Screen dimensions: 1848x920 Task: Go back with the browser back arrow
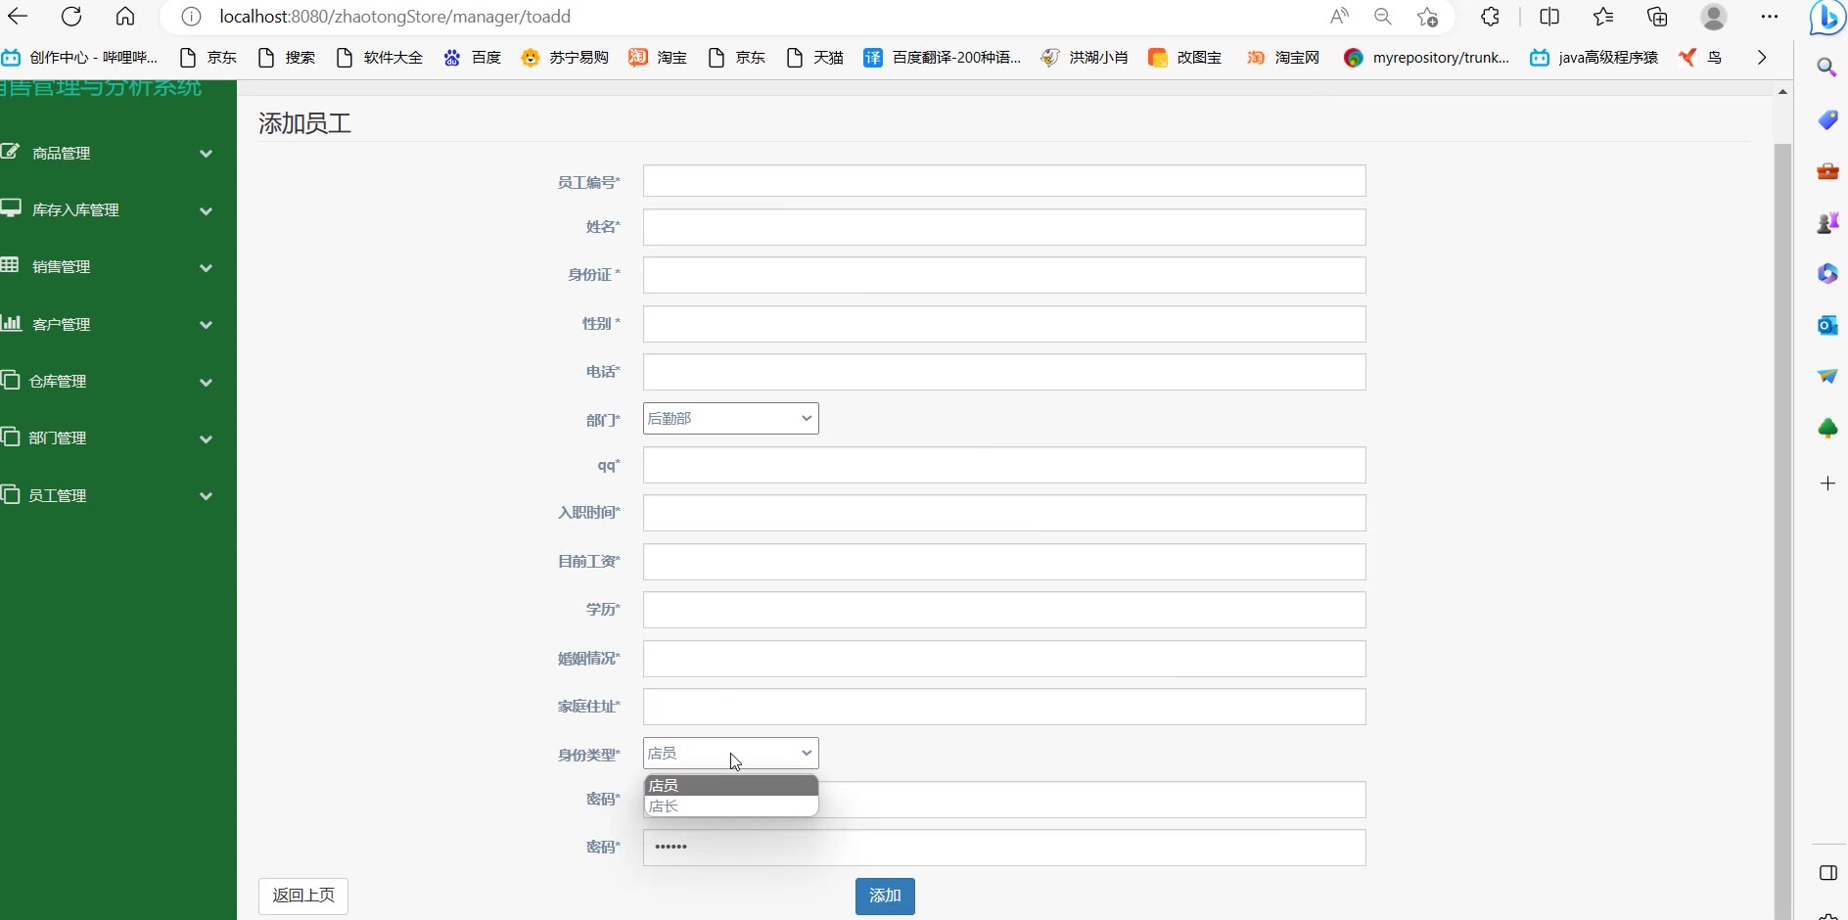tap(18, 17)
